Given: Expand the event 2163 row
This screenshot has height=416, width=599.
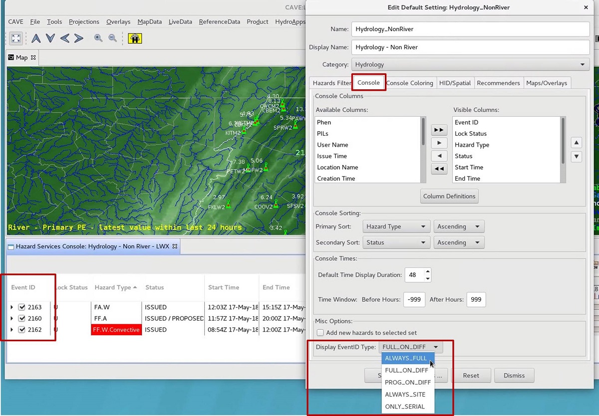Looking at the screenshot, I should click(12, 307).
